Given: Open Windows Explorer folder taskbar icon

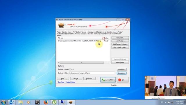Looking at the screenshot, I should [x=21, y=102].
